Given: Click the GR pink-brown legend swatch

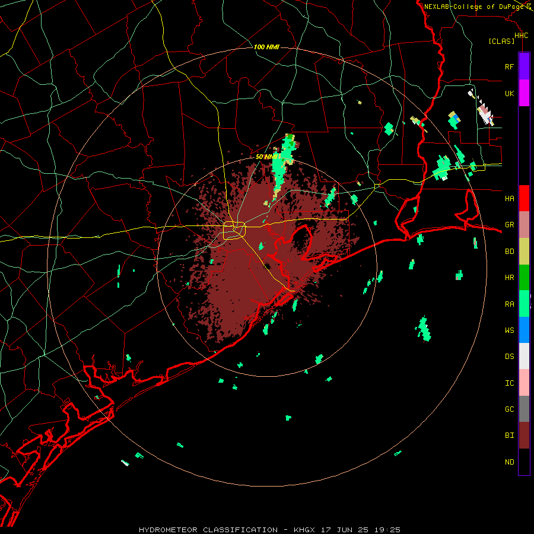Looking at the screenshot, I should point(524,225).
